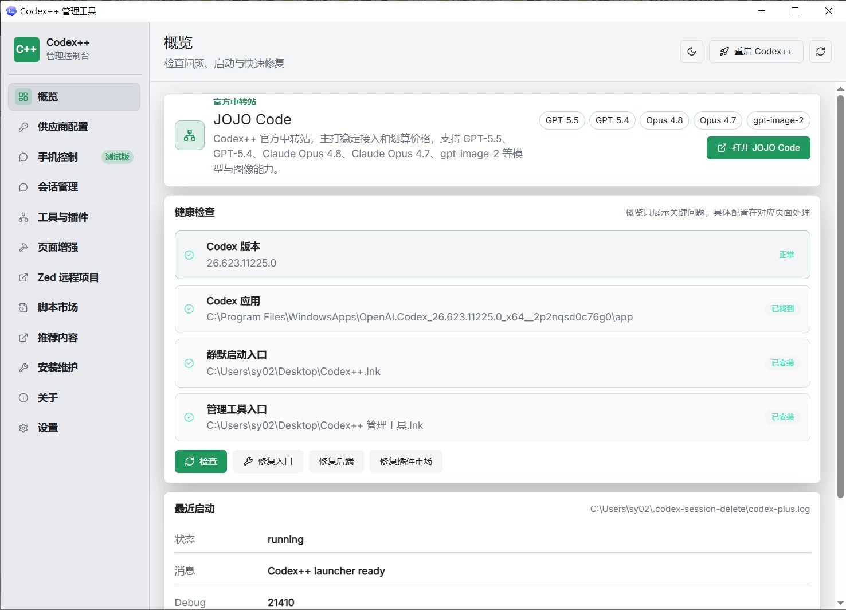The width and height of the screenshot is (846, 610).
Task: Select 工具与插件 in the sidebar
Action: [x=74, y=217]
